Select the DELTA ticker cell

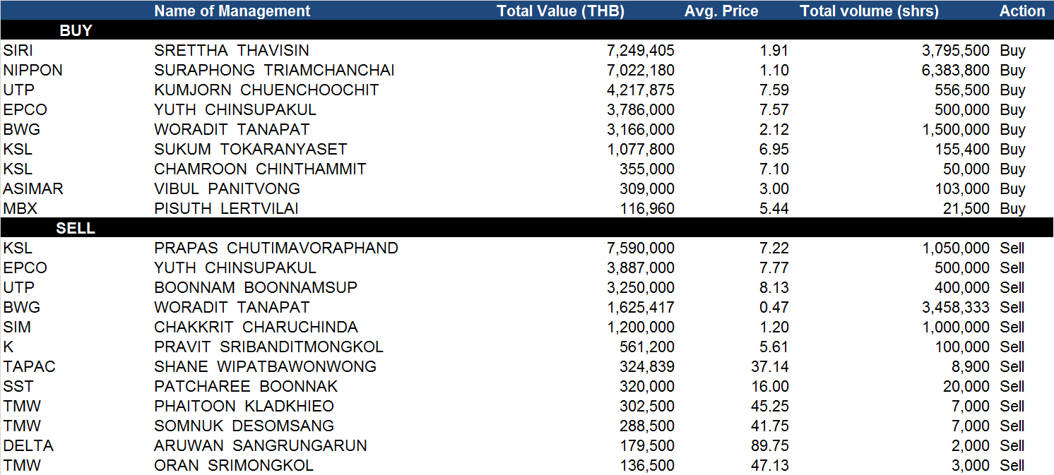(28, 445)
